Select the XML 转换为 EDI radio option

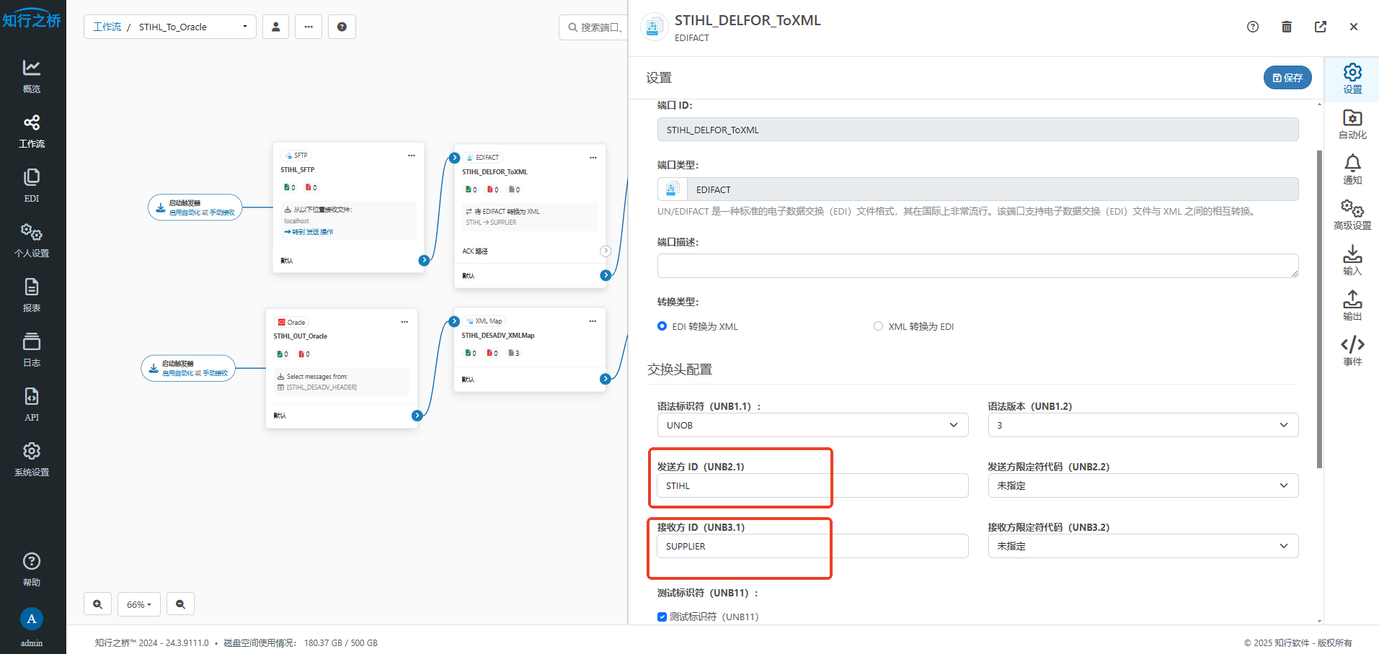click(x=878, y=326)
